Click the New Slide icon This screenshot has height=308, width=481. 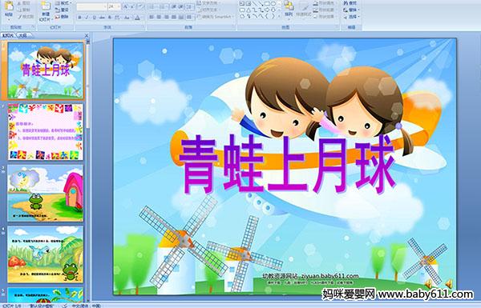tap(45, 11)
